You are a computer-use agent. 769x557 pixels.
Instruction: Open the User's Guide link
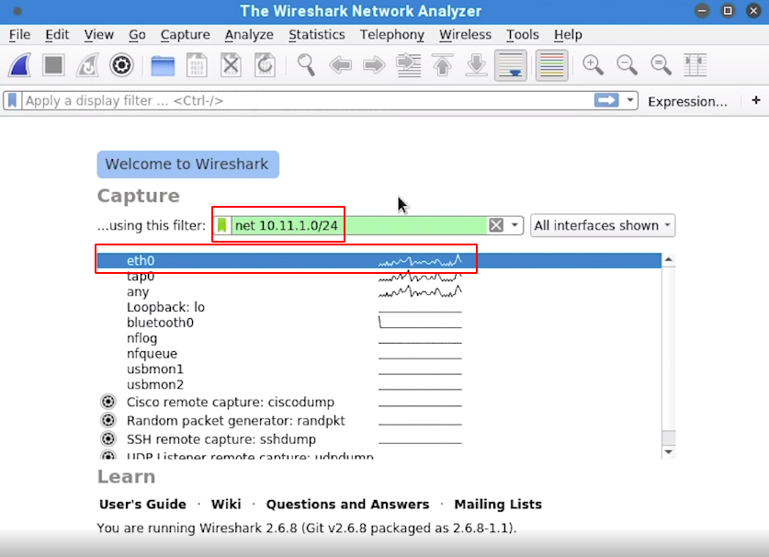pyautogui.click(x=142, y=505)
